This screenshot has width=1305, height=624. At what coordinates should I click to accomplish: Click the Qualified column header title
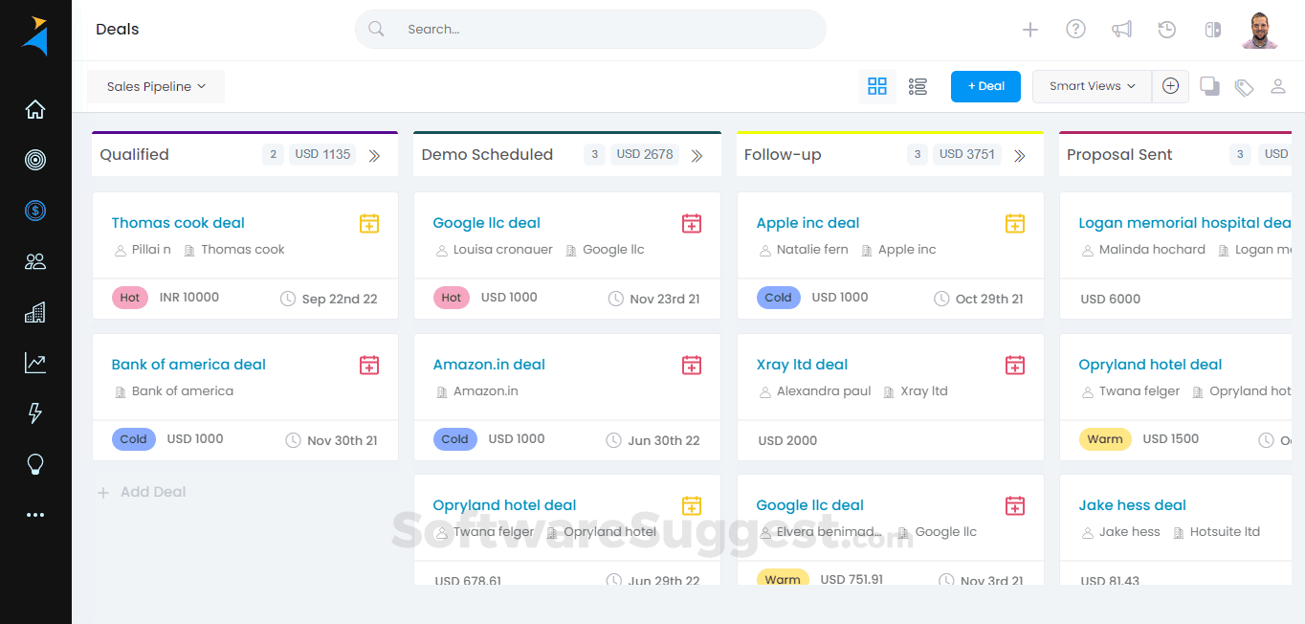pyautogui.click(x=134, y=155)
